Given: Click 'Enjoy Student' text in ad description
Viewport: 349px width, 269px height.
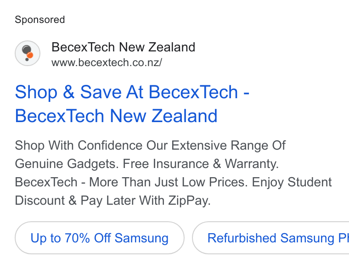Looking at the screenshot, I should click(292, 182).
